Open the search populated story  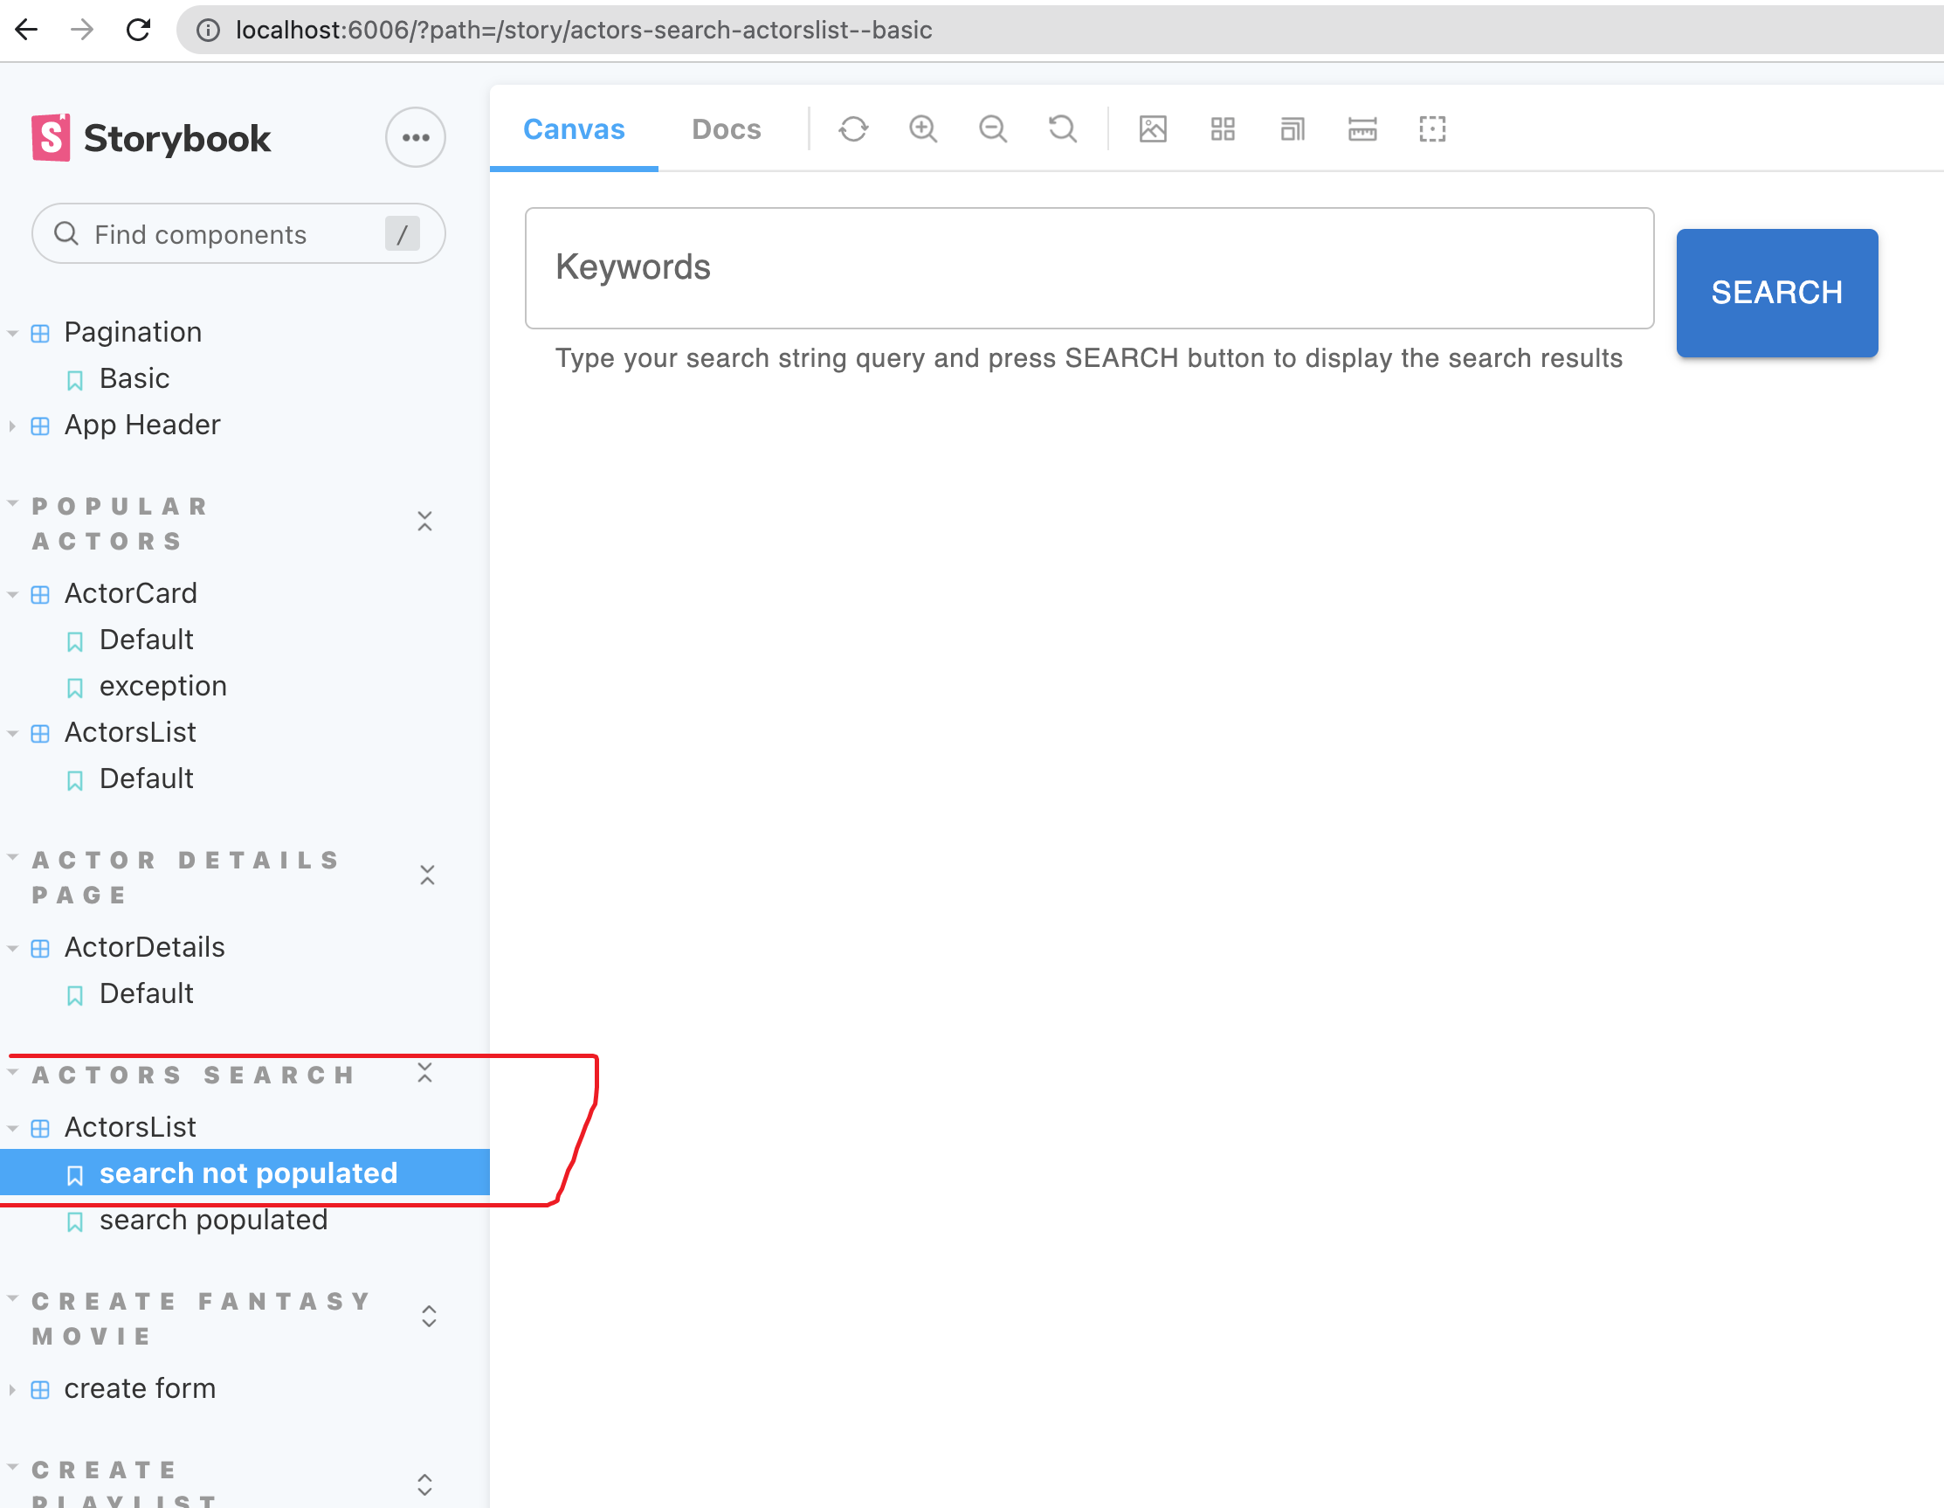(214, 1221)
